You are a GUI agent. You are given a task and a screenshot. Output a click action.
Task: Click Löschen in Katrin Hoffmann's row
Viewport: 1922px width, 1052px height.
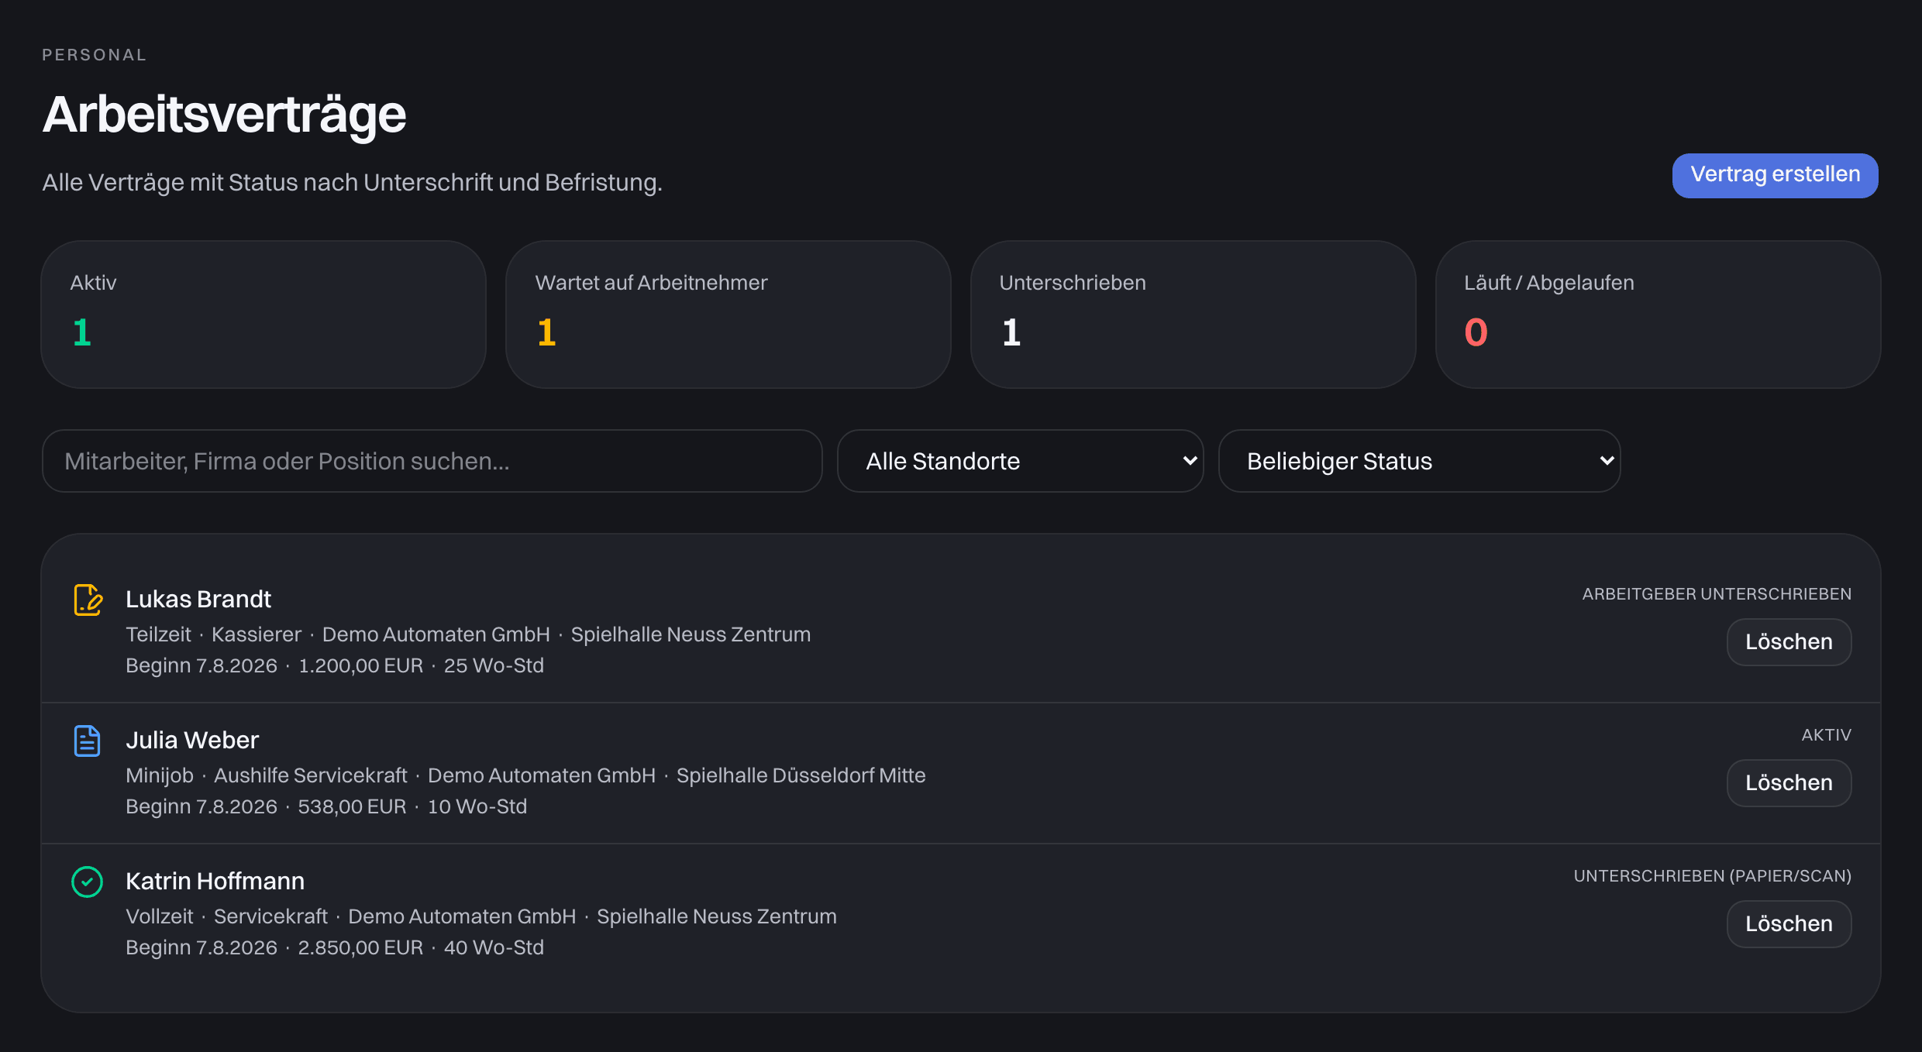click(x=1789, y=923)
